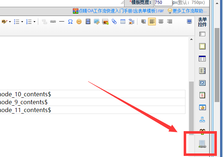223x157 pixels.
Task: Insert multiple images from the photo icon
Action: tap(105, 22)
